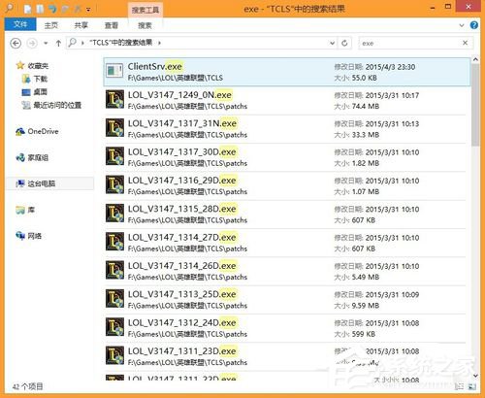Select the LOL_V3147_1314_27D.exe icon
485x398 pixels.
tap(114, 242)
